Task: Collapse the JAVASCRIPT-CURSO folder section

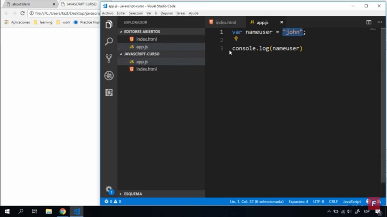Action: [161, 54]
